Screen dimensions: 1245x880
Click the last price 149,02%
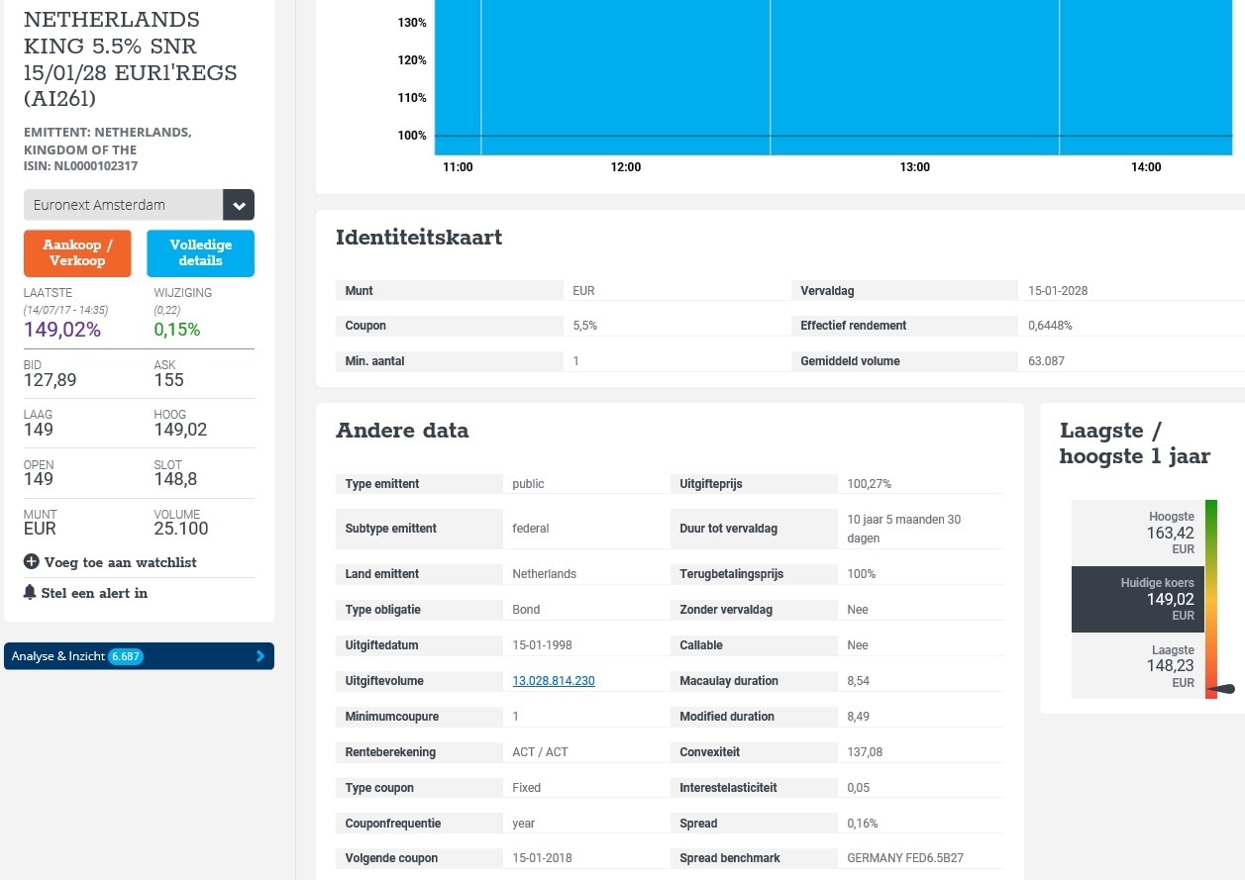click(x=62, y=330)
